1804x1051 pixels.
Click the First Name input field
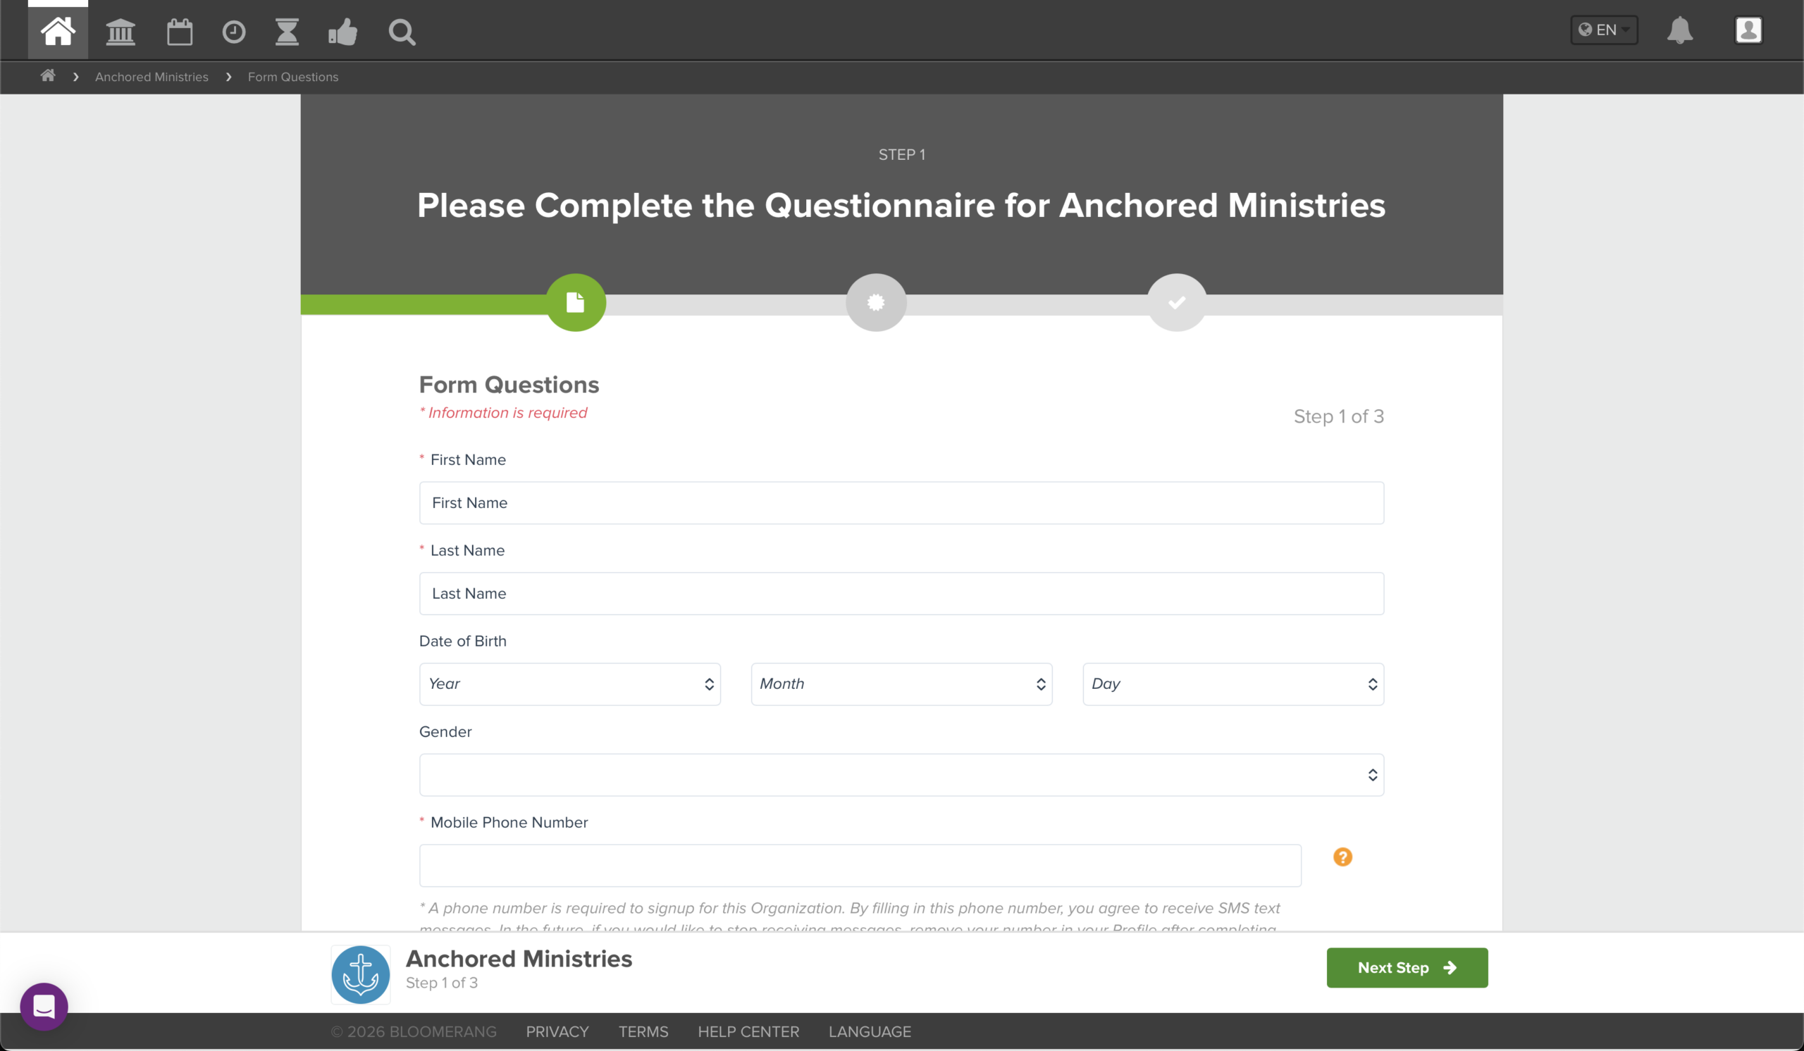point(901,503)
